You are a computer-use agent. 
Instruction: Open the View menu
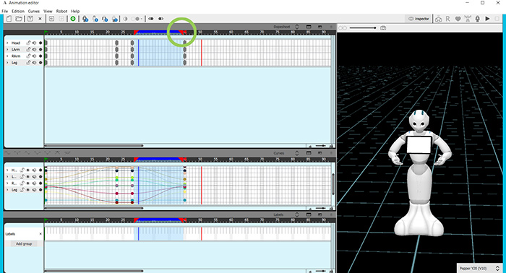pyautogui.click(x=48, y=11)
